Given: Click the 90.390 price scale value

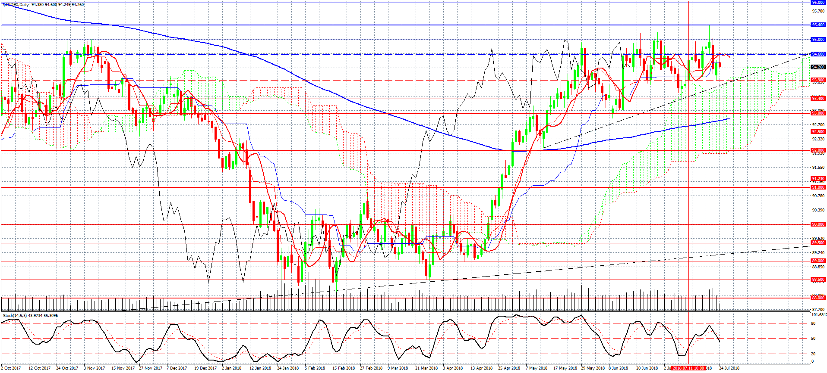Looking at the screenshot, I should click(818, 210).
